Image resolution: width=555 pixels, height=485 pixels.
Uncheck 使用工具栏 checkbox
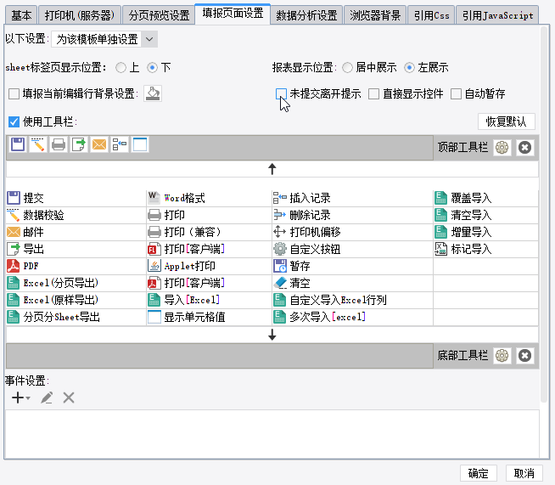(14, 121)
